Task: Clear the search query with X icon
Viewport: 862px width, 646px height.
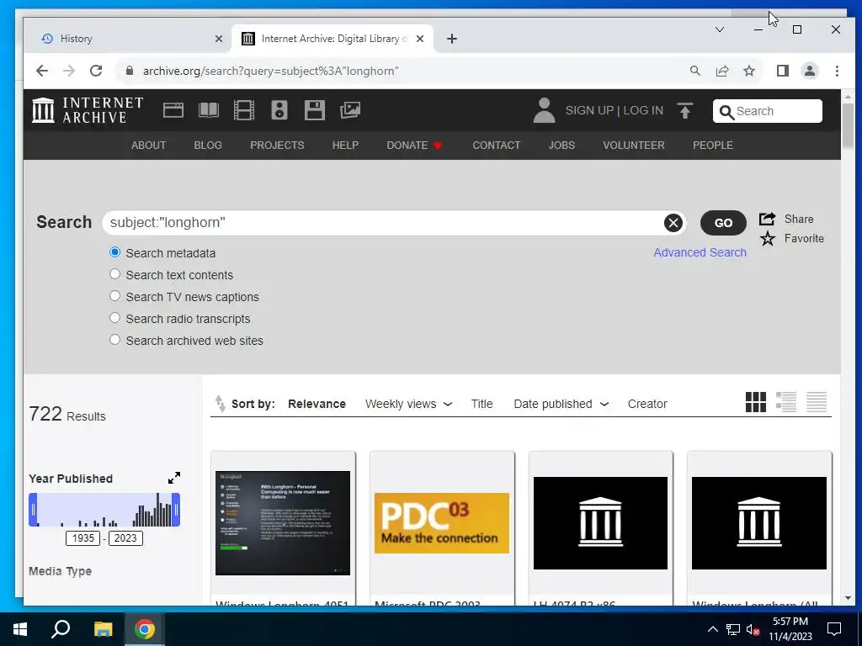Action: click(x=673, y=222)
